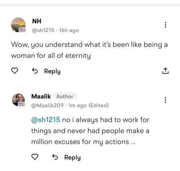Click the NH display name

pyautogui.click(x=37, y=21)
